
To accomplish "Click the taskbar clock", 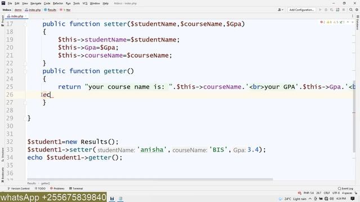I will tap(341, 199).
